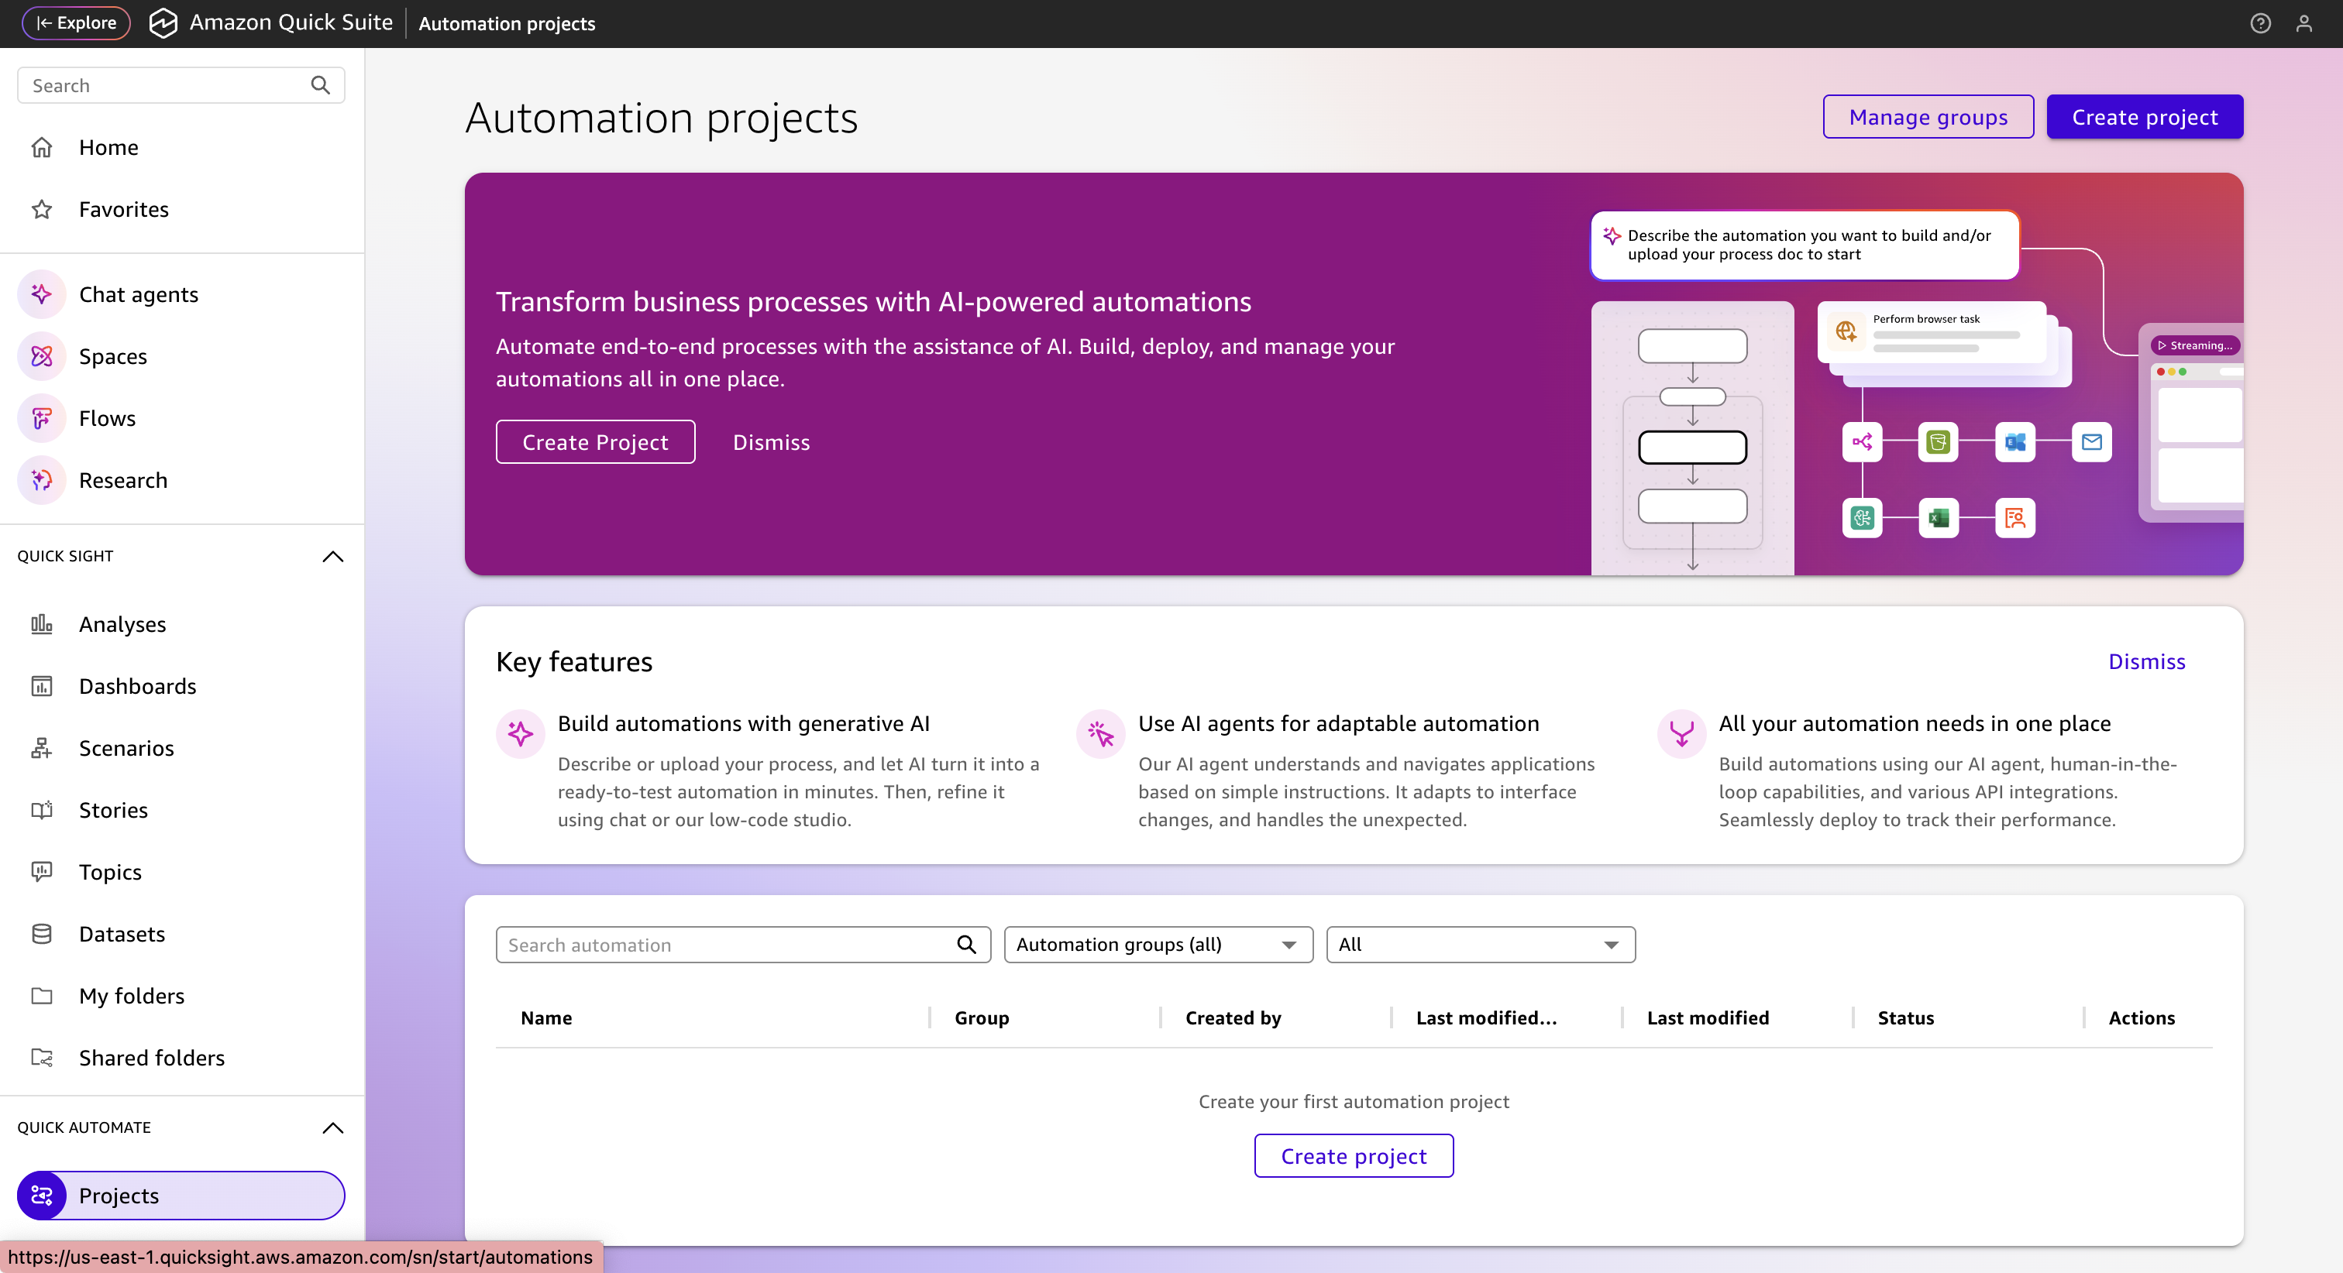Open Research from sidebar icon
The height and width of the screenshot is (1273, 2343).
coord(42,479)
